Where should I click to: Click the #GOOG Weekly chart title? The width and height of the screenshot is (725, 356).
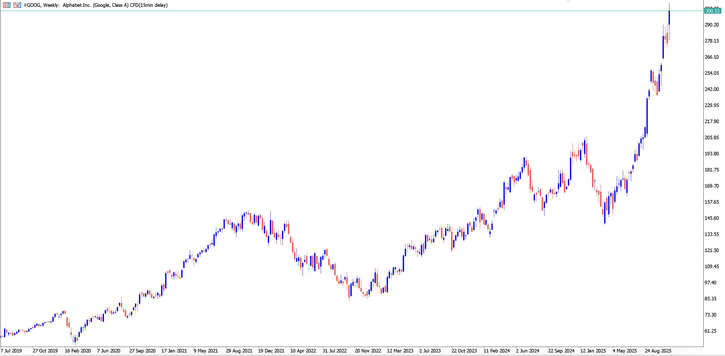[x=96, y=5]
